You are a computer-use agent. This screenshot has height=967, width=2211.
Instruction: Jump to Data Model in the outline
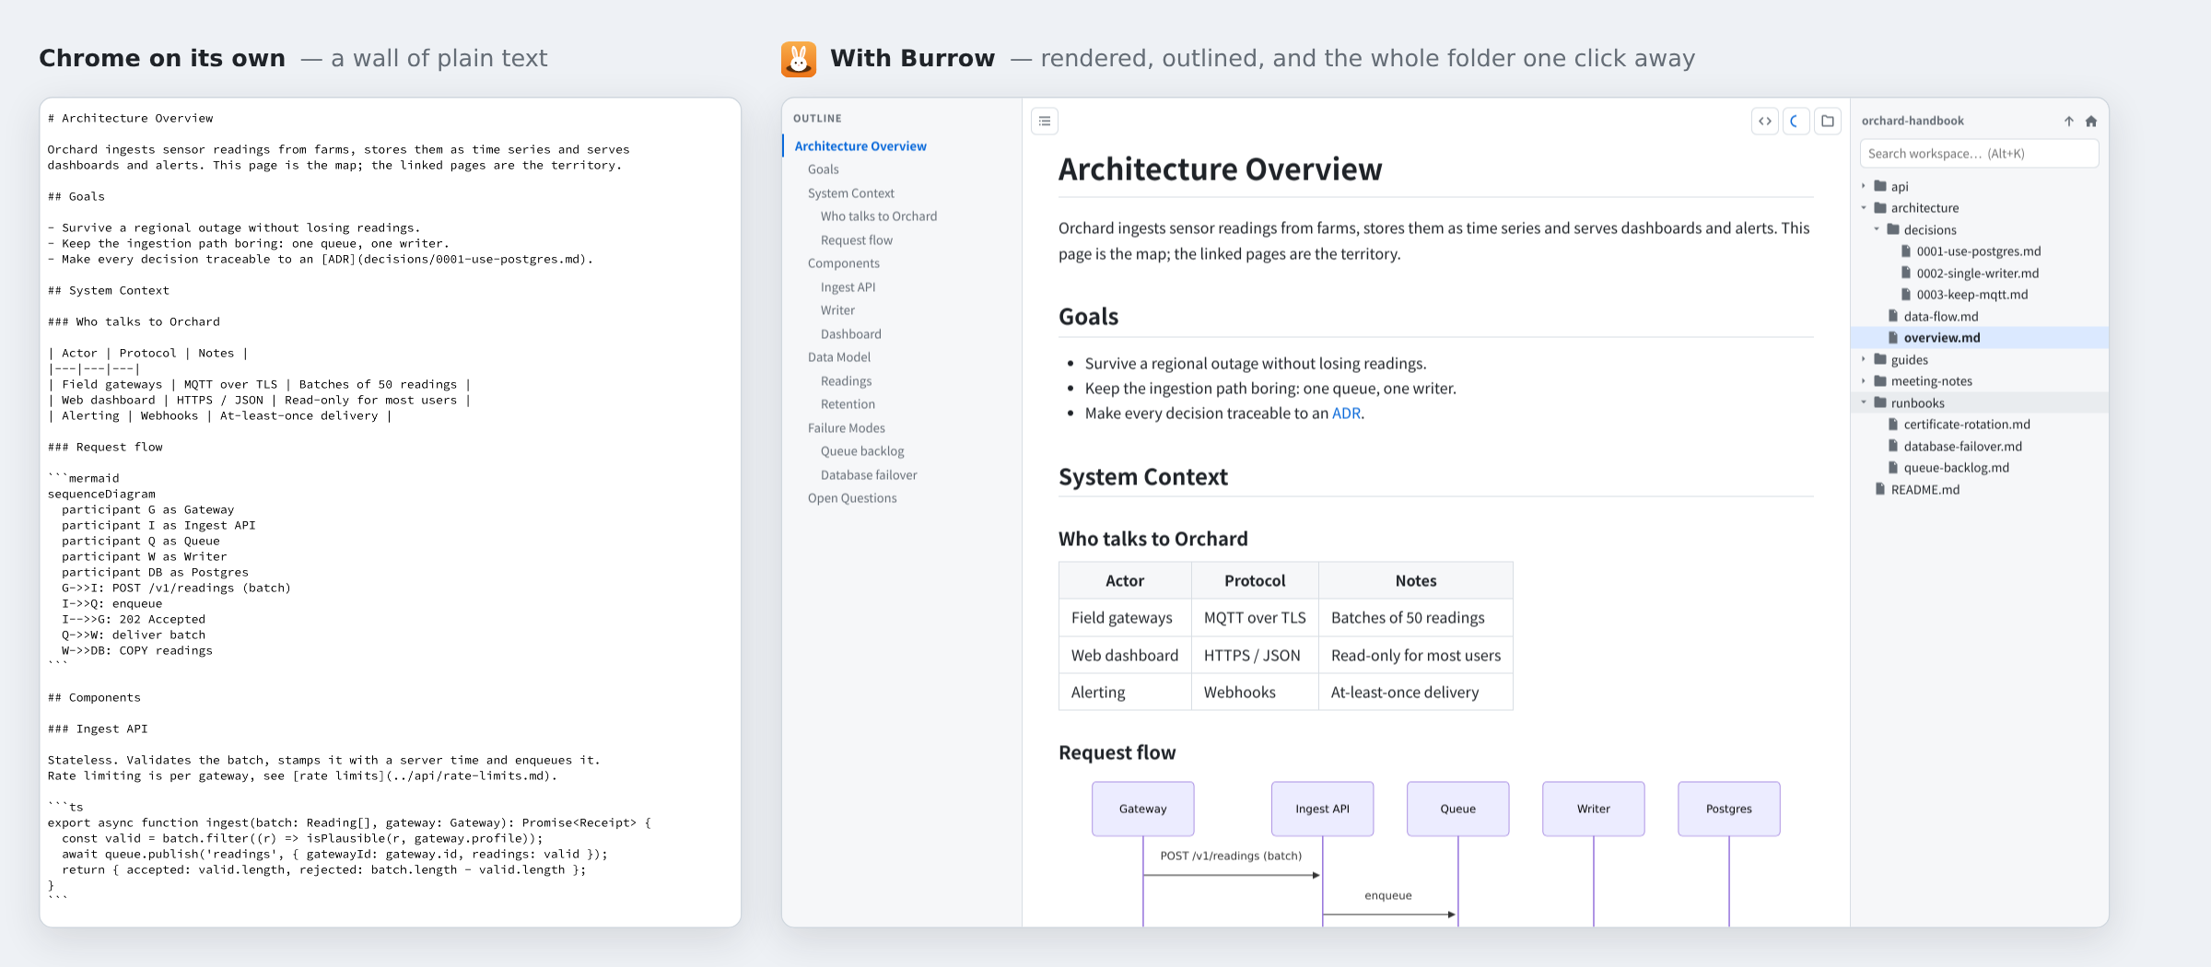point(839,357)
